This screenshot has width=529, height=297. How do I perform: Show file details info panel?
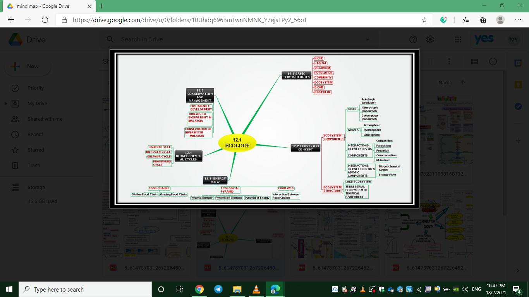pyautogui.click(x=493, y=61)
